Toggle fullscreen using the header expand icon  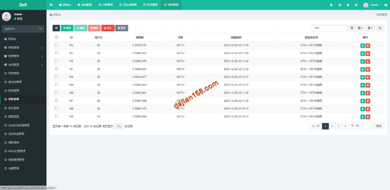tap(356, 5)
